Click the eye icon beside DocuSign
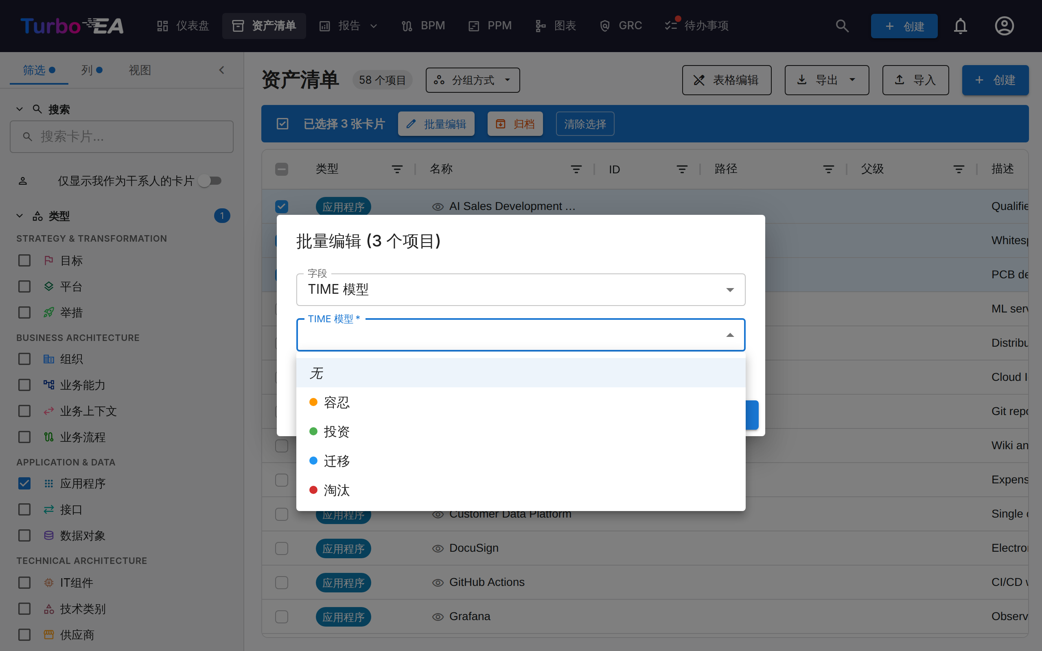 [438, 548]
